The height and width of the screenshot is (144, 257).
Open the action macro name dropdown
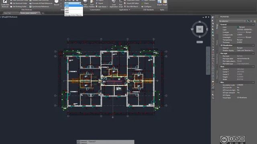[80, 3]
